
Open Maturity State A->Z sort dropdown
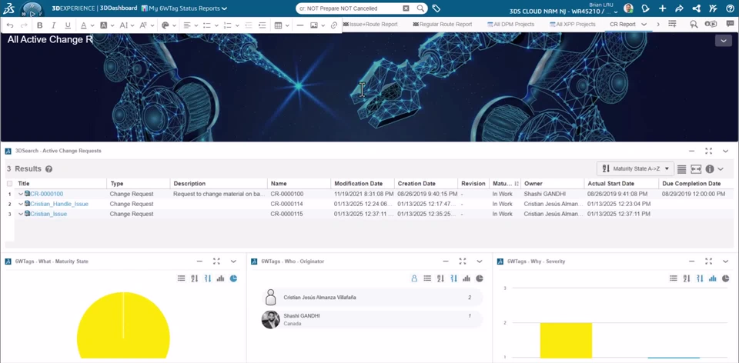tap(634, 168)
